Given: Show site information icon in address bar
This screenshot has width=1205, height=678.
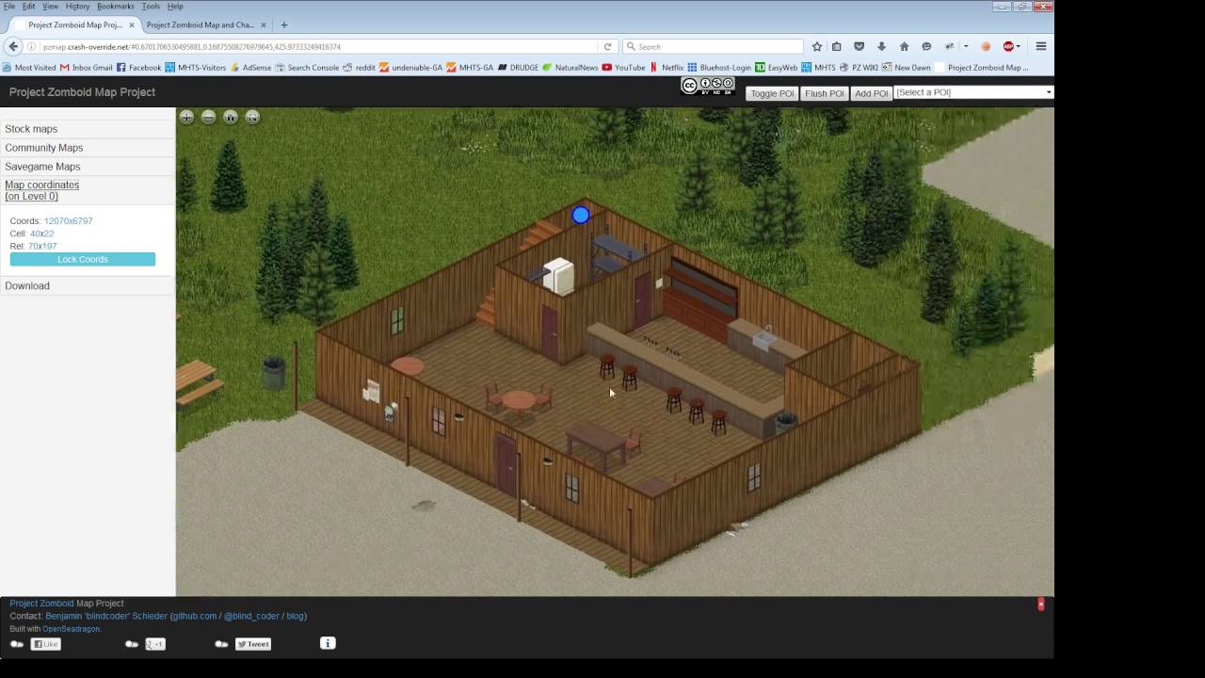Looking at the screenshot, I should point(31,46).
